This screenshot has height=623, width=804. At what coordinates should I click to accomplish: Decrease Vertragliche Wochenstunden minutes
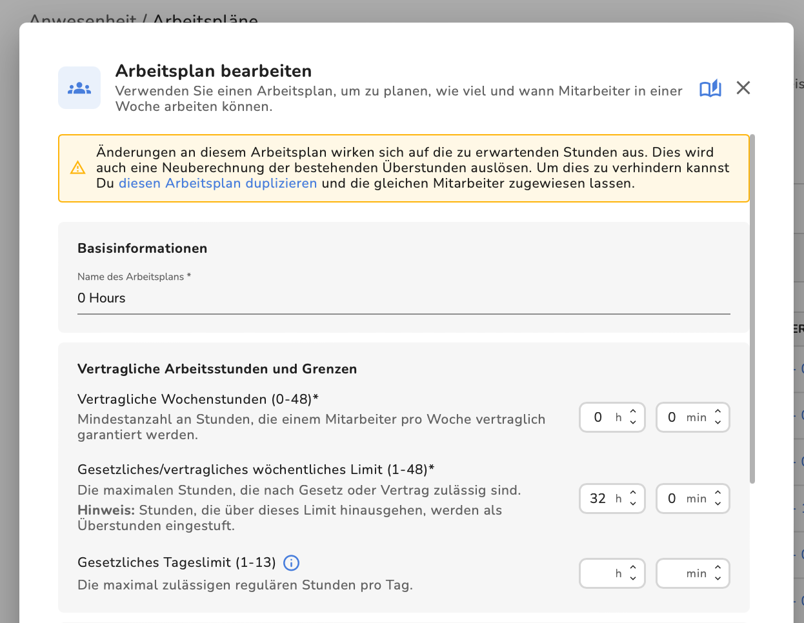point(718,423)
